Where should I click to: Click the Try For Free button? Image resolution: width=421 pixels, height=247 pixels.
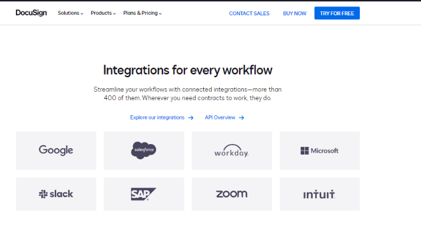(337, 13)
